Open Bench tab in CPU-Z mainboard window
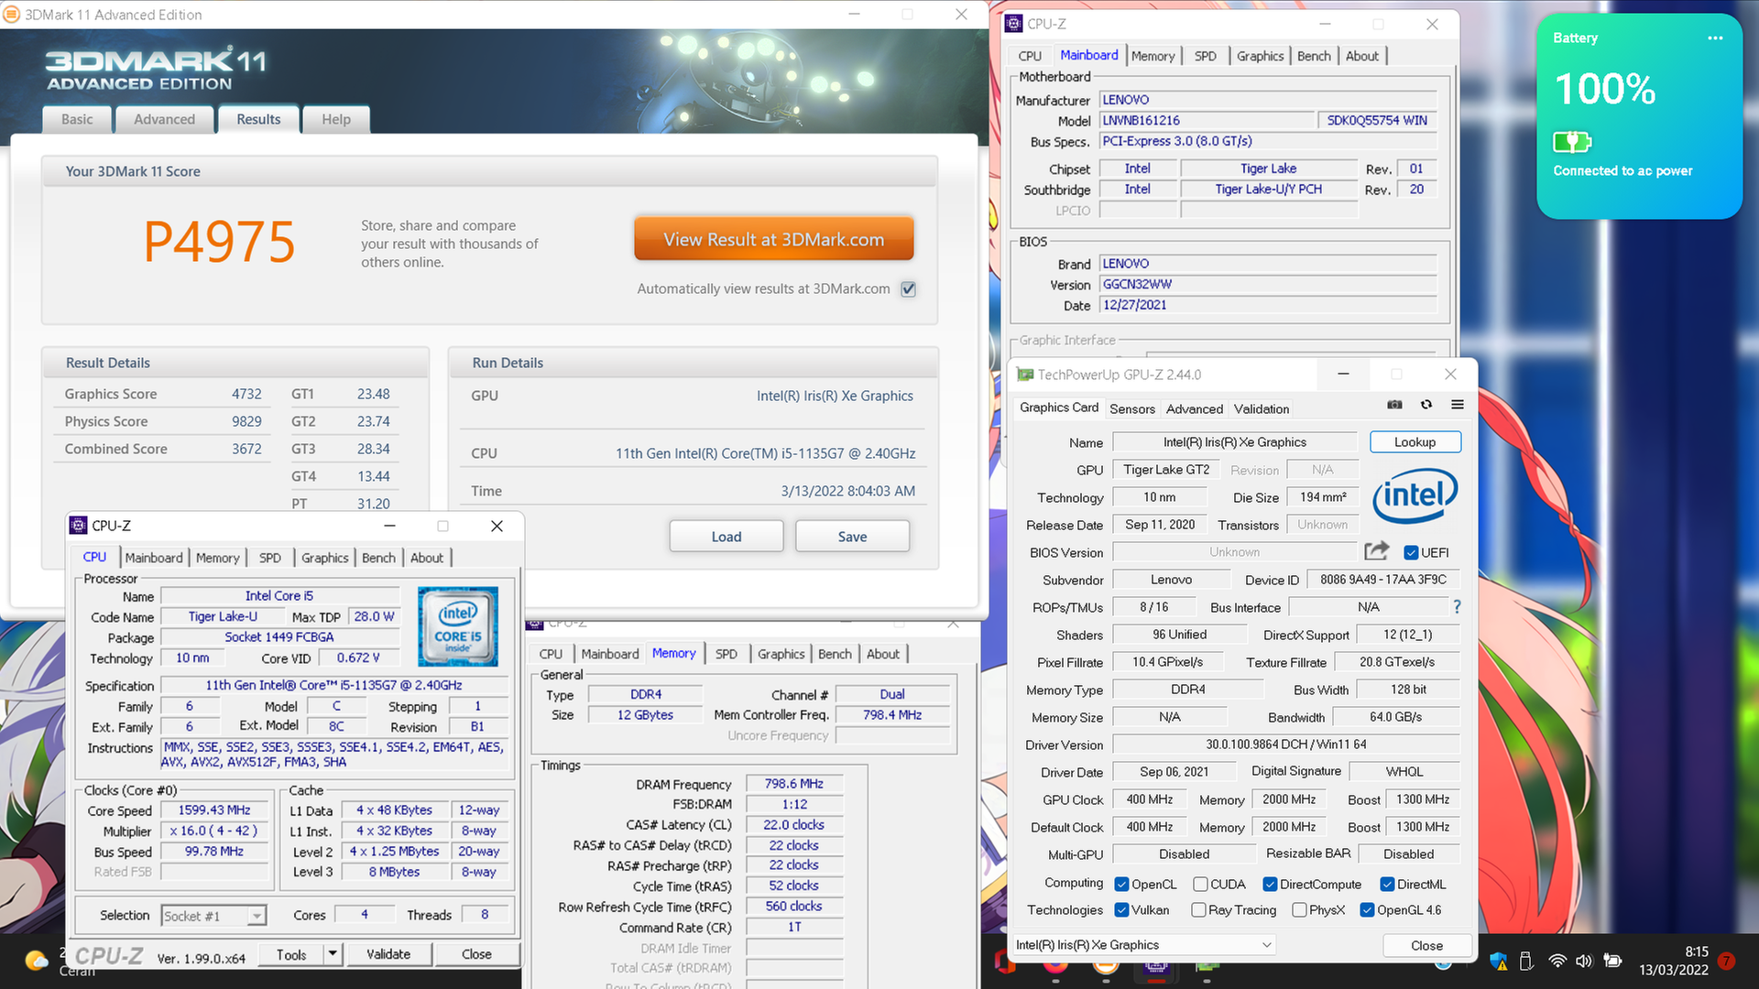Viewport: 1759px width, 989px height. tap(1314, 56)
